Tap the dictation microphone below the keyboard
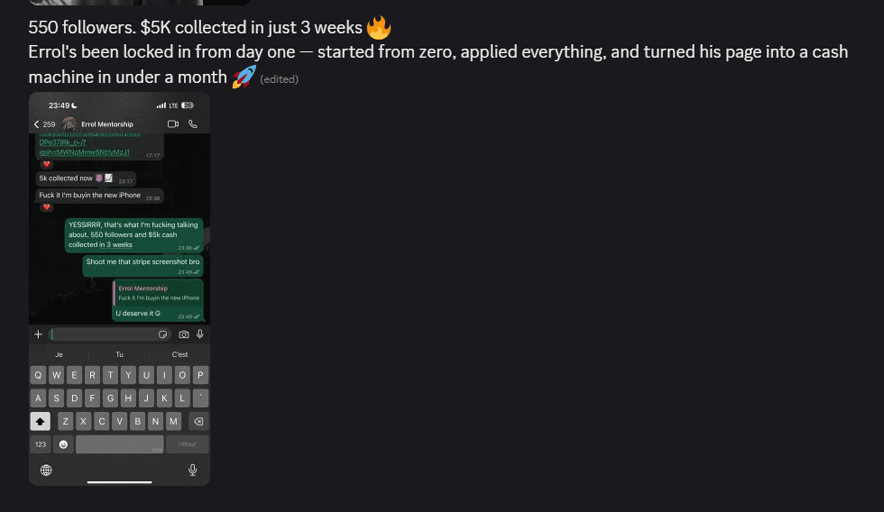The image size is (884, 512). click(193, 469)
